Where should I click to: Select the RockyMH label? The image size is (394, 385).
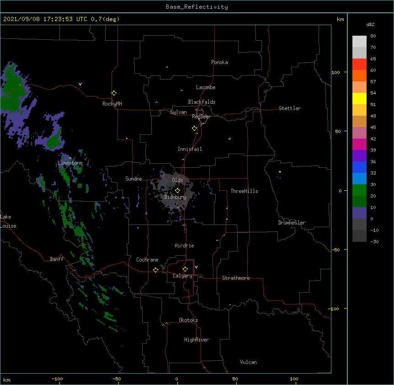(x=112, y=104)
